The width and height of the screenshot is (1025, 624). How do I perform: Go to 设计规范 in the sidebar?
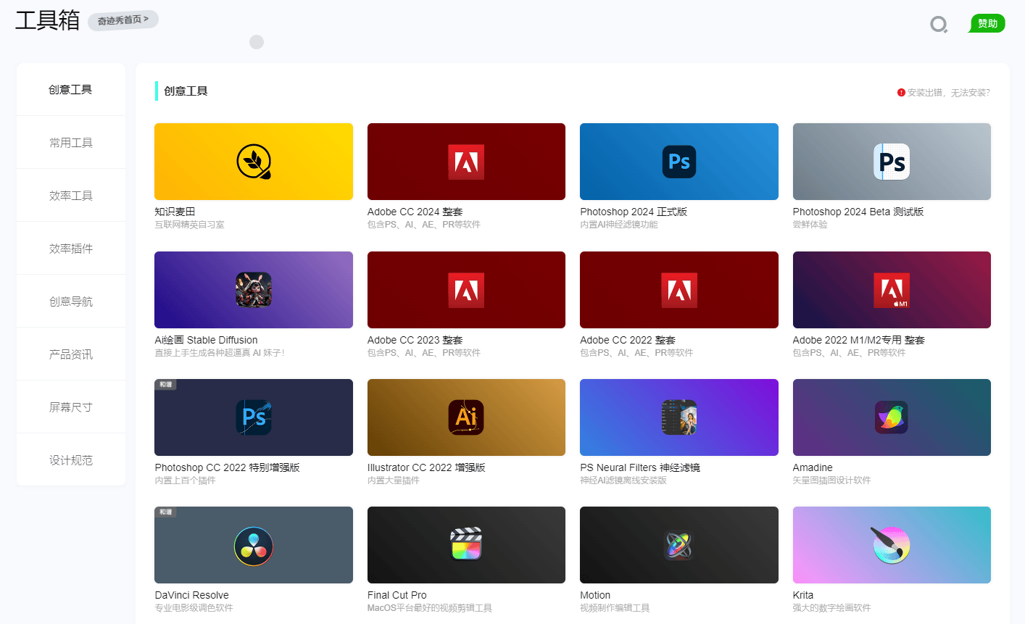click(71, 460)
